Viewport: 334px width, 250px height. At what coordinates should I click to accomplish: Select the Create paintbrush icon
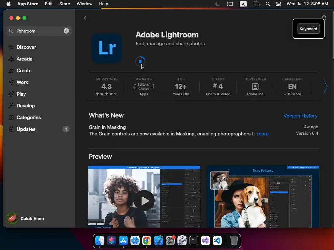(11, 71)
